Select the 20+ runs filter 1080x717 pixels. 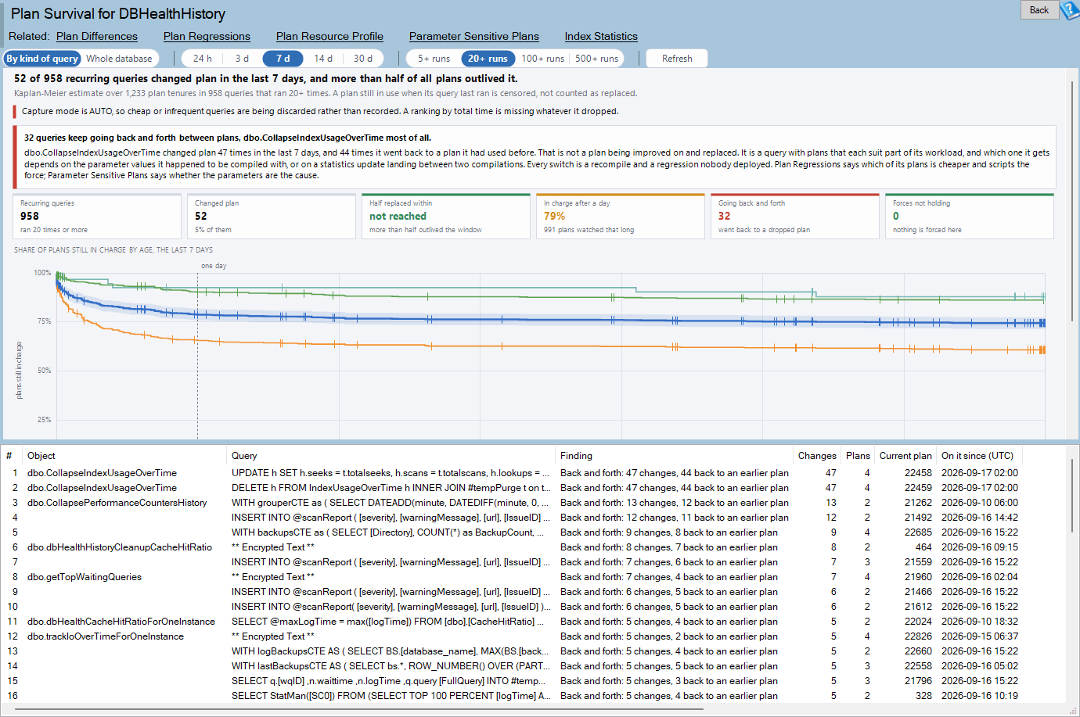488,59
